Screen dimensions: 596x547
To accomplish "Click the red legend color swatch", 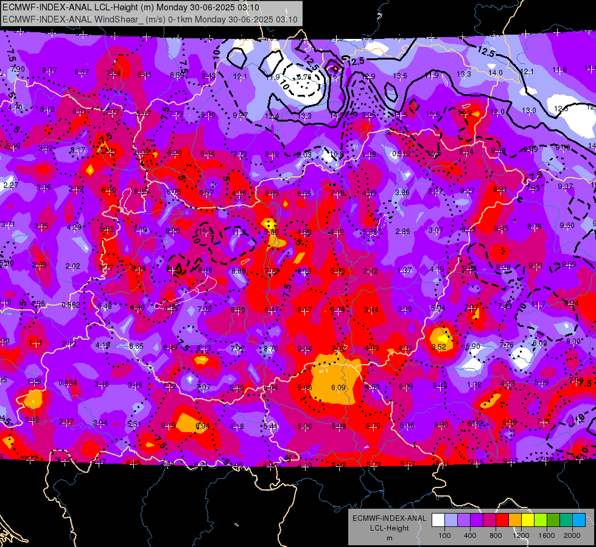I will click(502, 520).
